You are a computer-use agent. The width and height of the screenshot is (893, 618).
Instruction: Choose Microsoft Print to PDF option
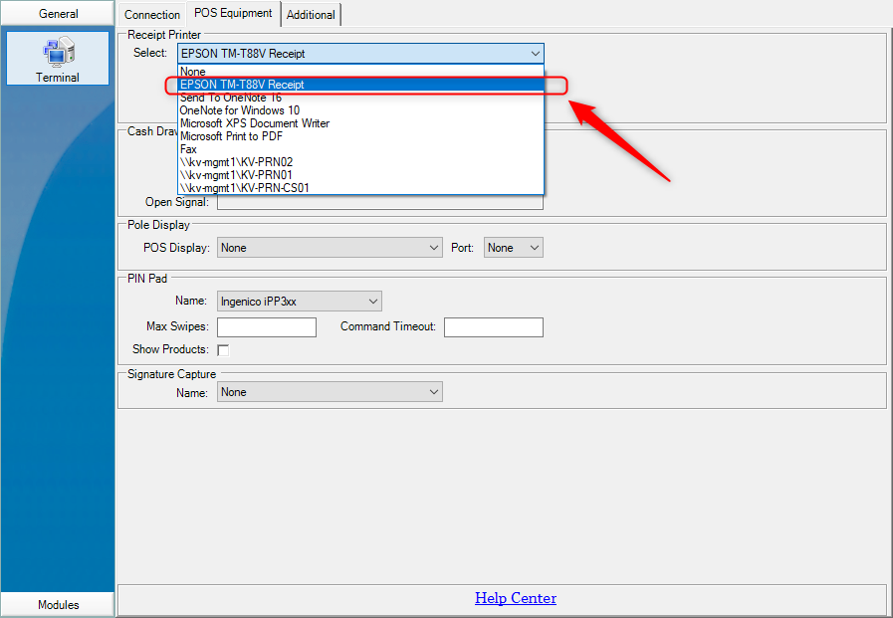click(360, 136)
